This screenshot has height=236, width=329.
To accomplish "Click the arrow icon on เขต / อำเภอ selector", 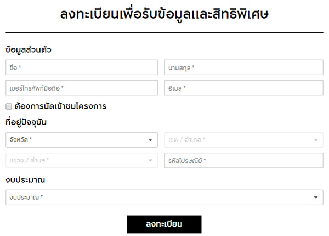I will click(316, 140).
